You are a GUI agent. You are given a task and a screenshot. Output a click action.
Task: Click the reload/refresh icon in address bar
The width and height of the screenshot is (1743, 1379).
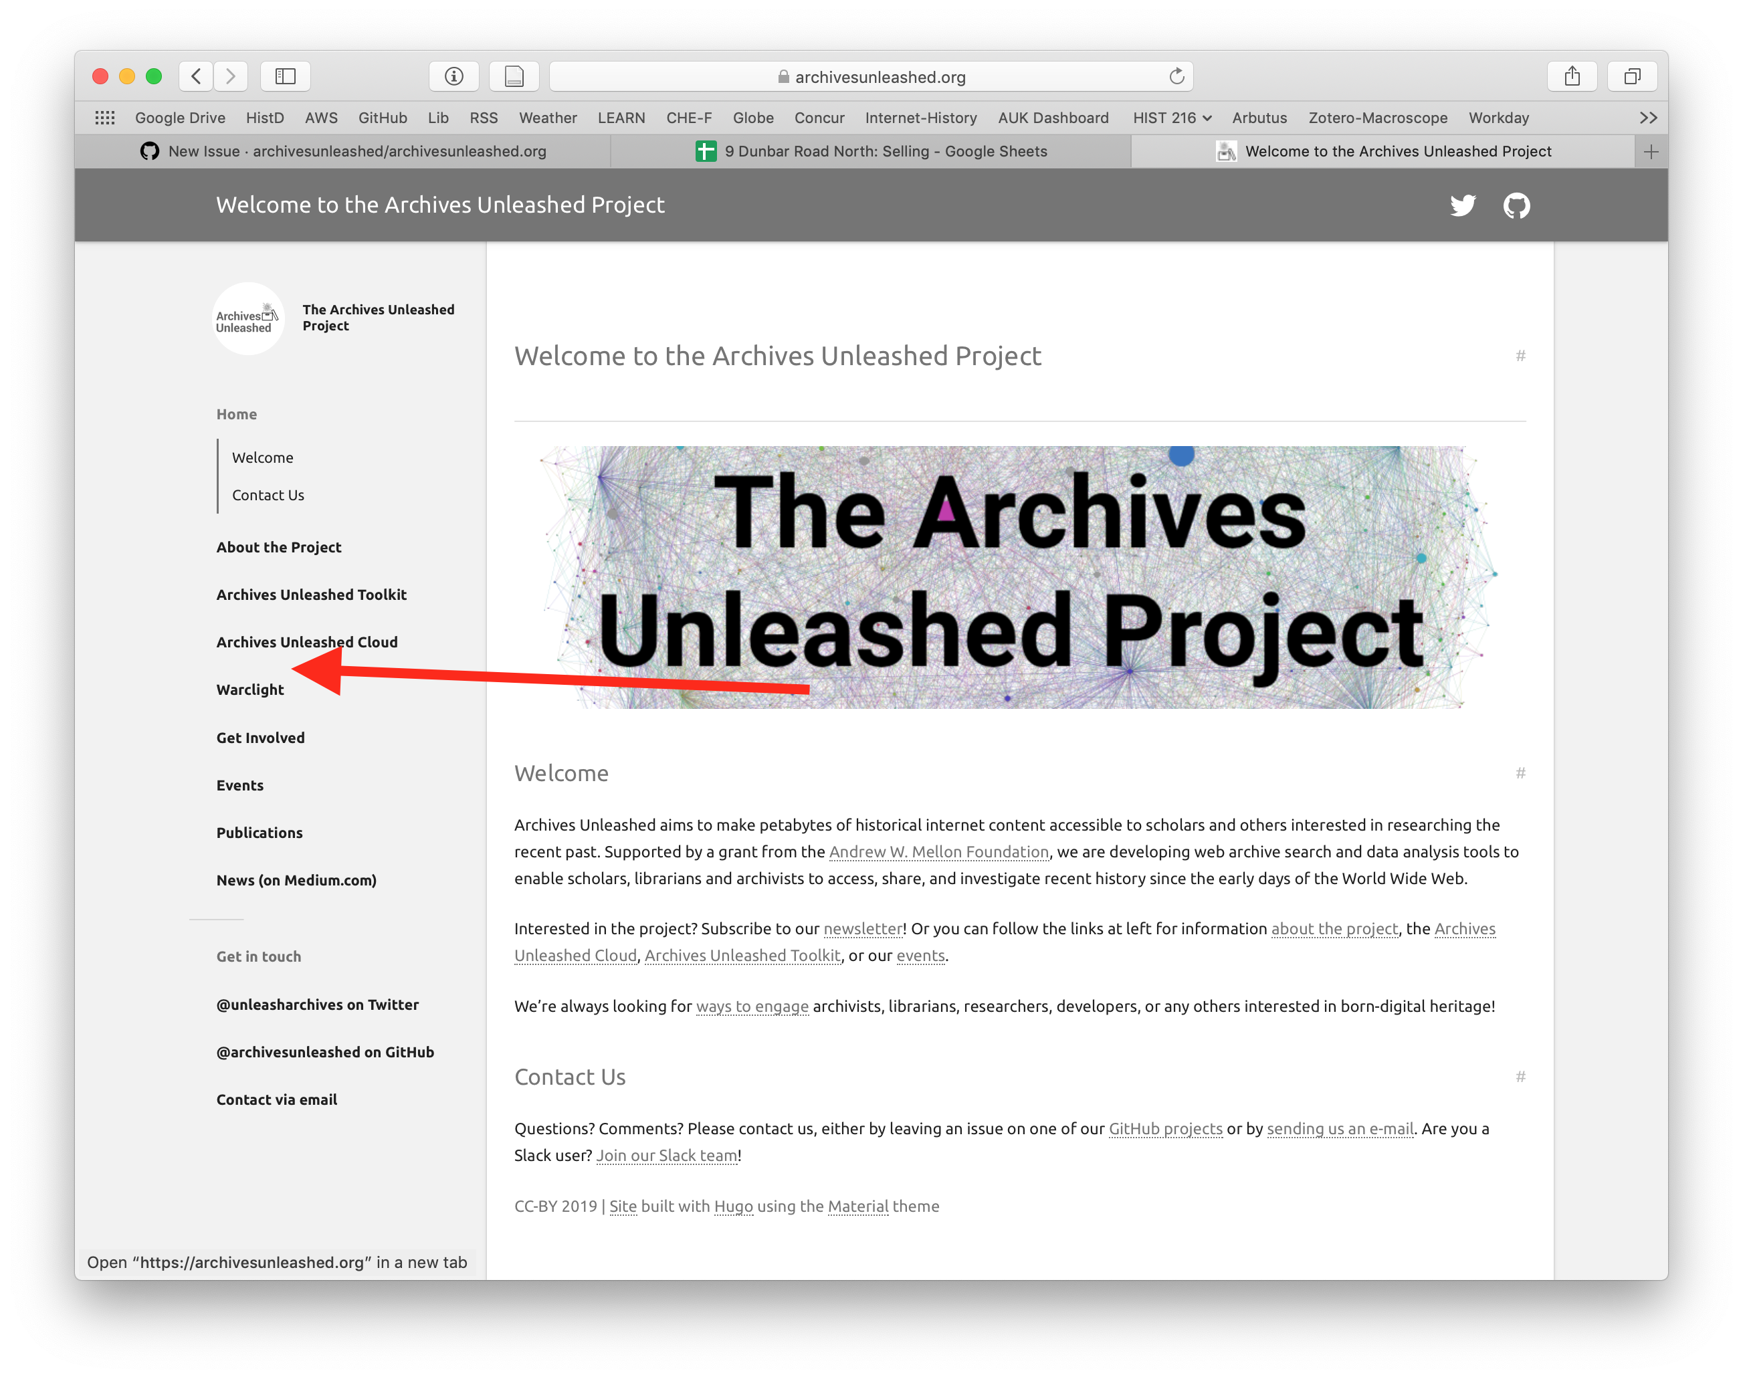coord(1178,76)
